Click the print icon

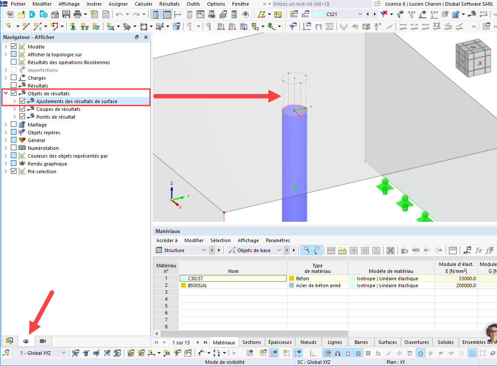coord(77,15)
